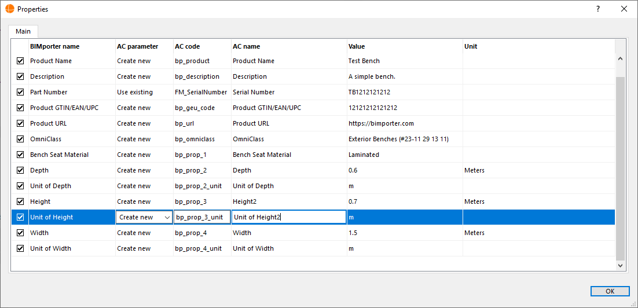This screenshot has height=308, width=638.
Task: Click the Value column header
Action: pyautogui.click(x=405, y=46)
